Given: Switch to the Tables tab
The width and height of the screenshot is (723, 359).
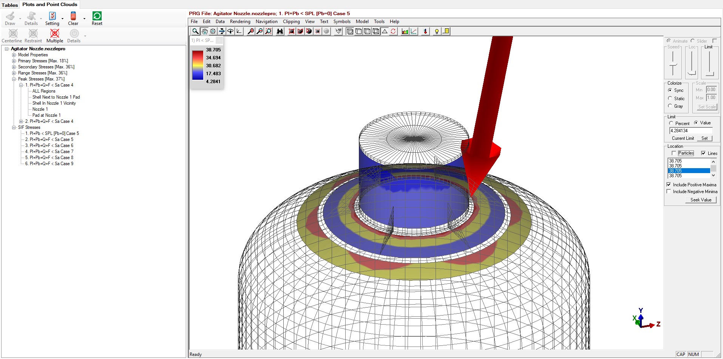Looking at the screenshot, I should (10, 5).
